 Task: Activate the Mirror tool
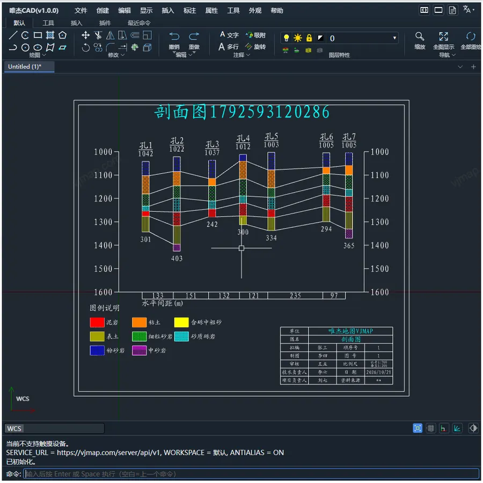(x=110, y=35)
